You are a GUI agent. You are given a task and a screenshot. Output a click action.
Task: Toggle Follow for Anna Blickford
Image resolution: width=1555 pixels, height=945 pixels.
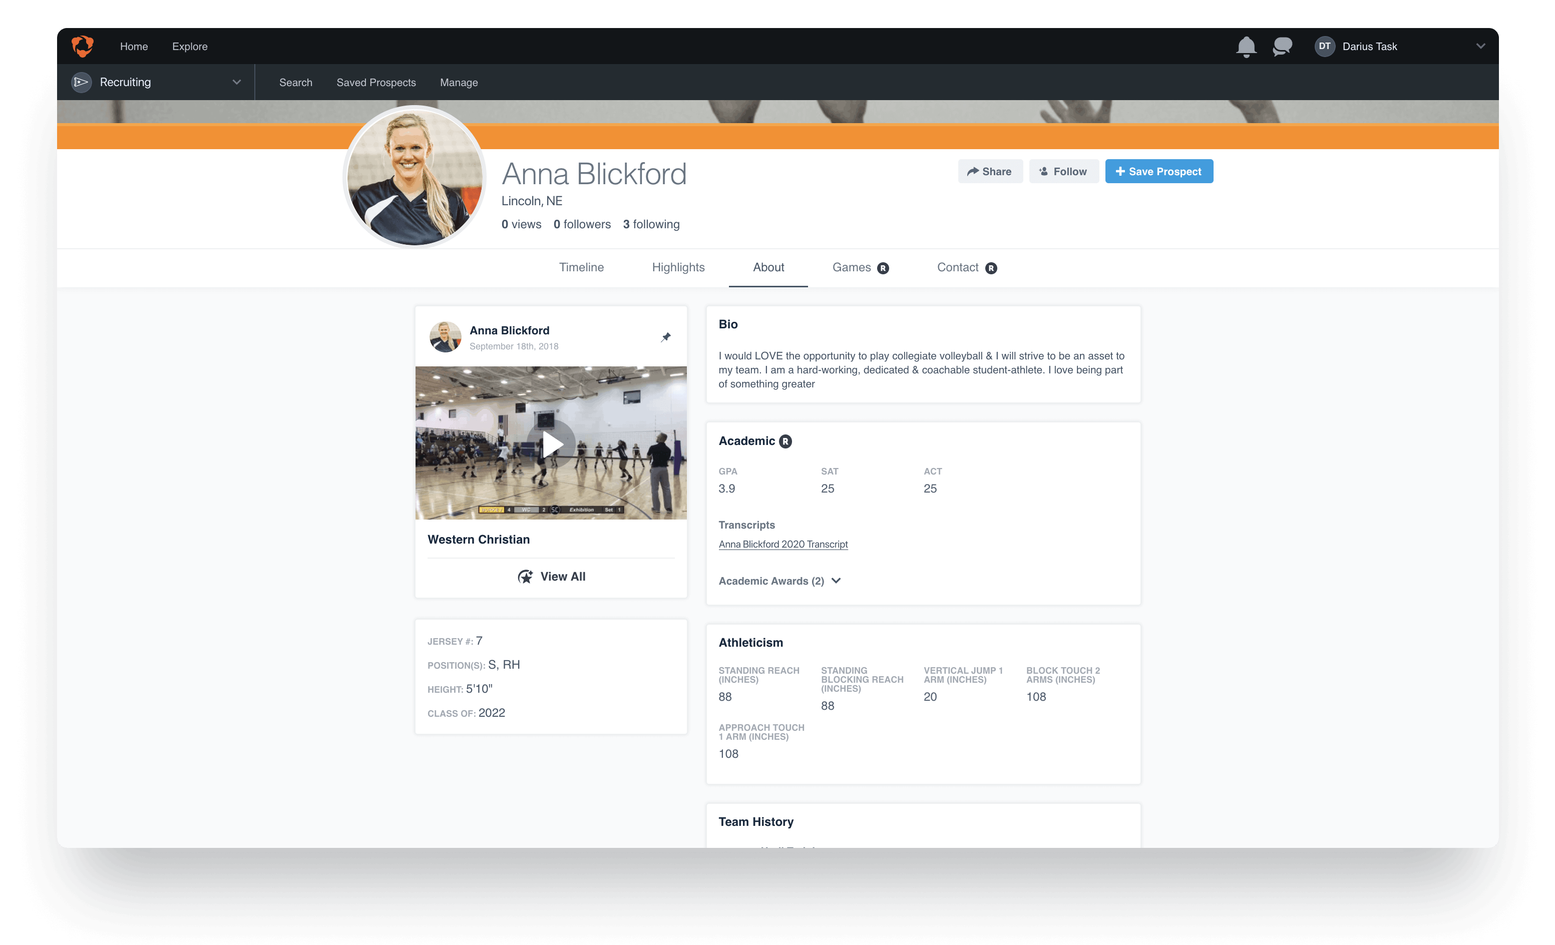1063,171
